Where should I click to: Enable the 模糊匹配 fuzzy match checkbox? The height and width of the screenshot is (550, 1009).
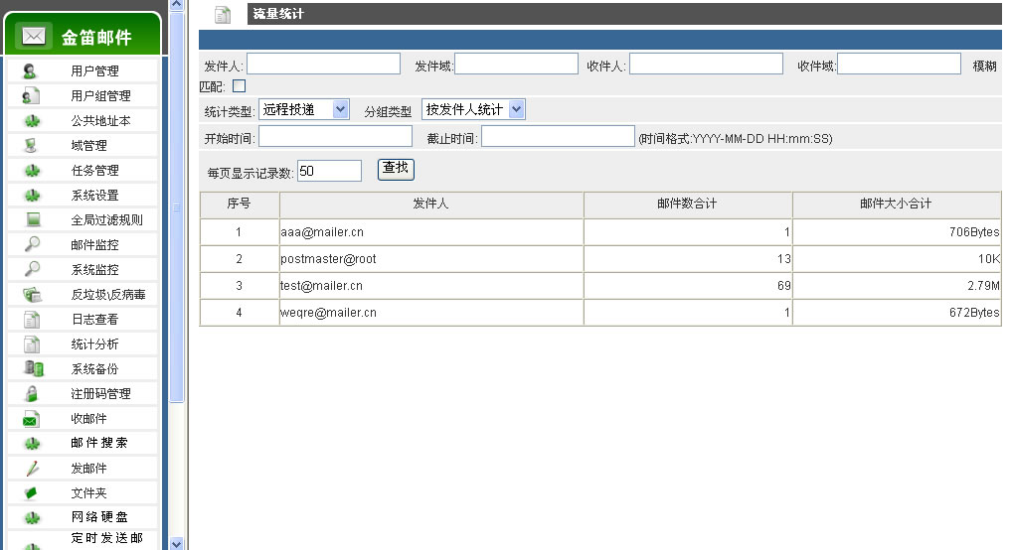point(239,86)
